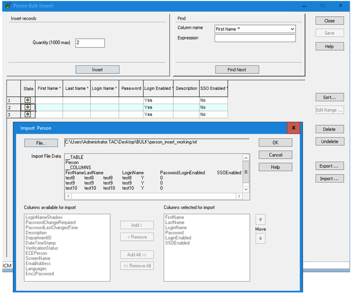Viewport: 361px width, 294px height.
Task: Select LoginNameShadow in available columns
Action: 44,217
